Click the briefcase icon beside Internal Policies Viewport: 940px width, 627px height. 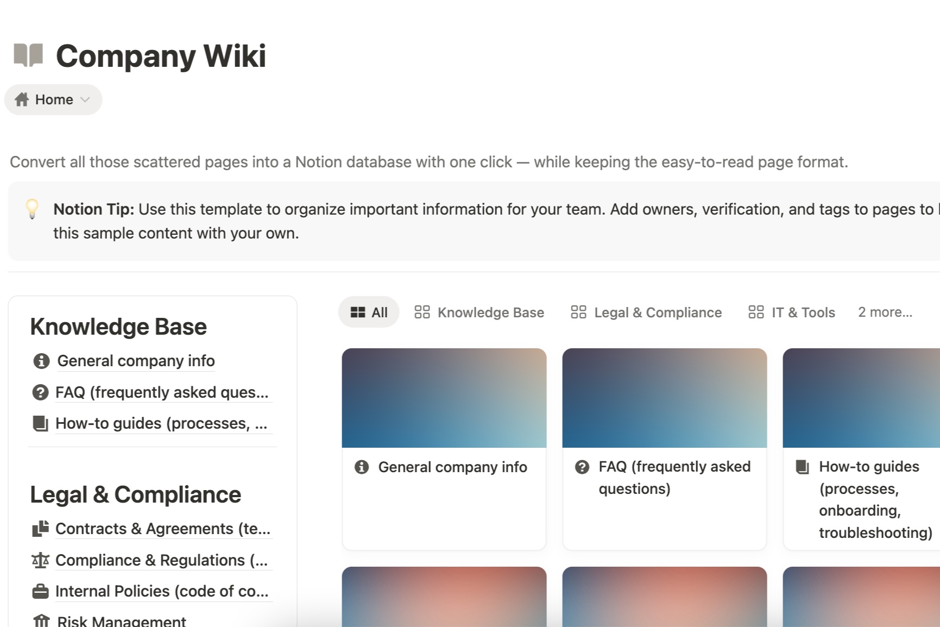40,591
